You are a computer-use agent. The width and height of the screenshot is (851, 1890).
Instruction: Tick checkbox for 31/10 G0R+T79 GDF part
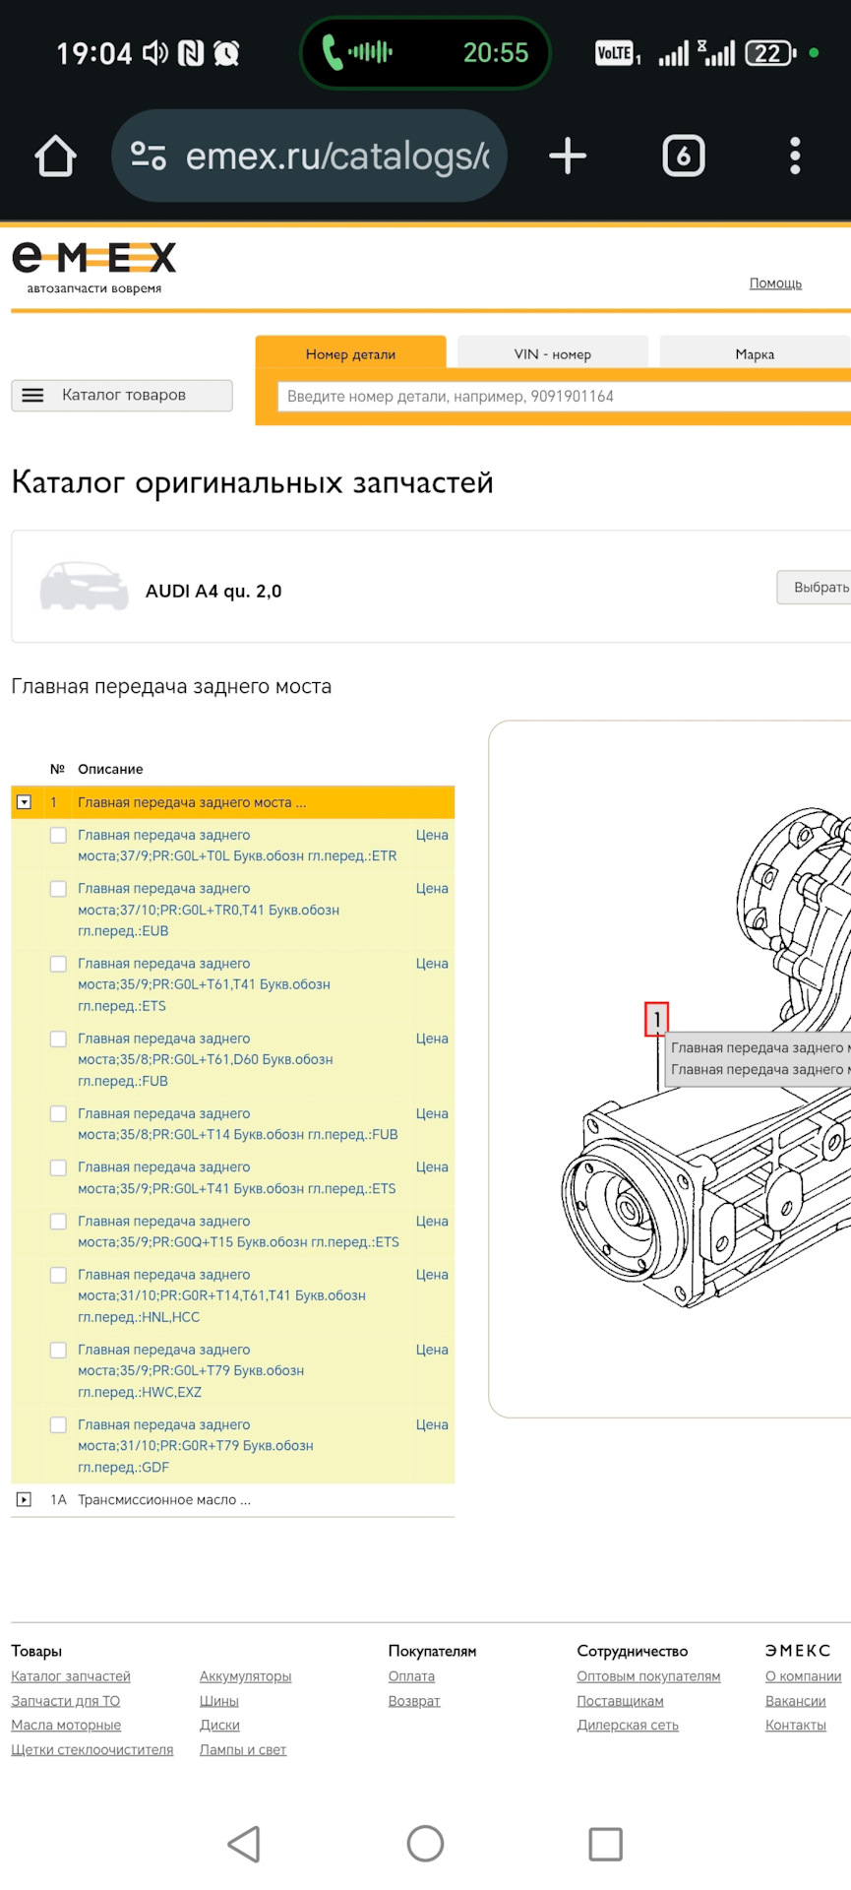[58, 1424]
